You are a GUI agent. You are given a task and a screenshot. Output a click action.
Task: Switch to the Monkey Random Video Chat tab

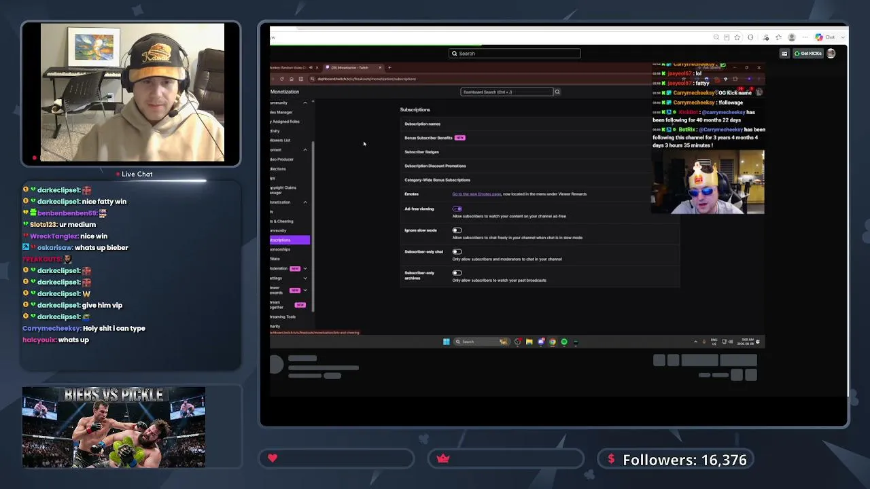pos(293,67)
